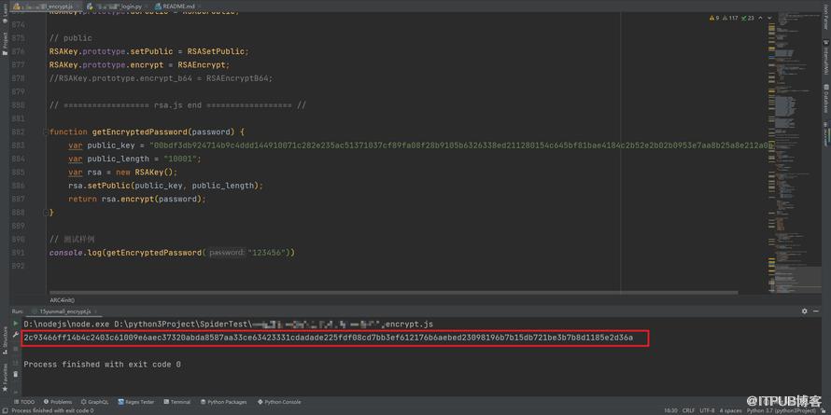Screen dimensions: 831x415
Task: Change line separator CRLF in status bar
Action: pos(688,410)
